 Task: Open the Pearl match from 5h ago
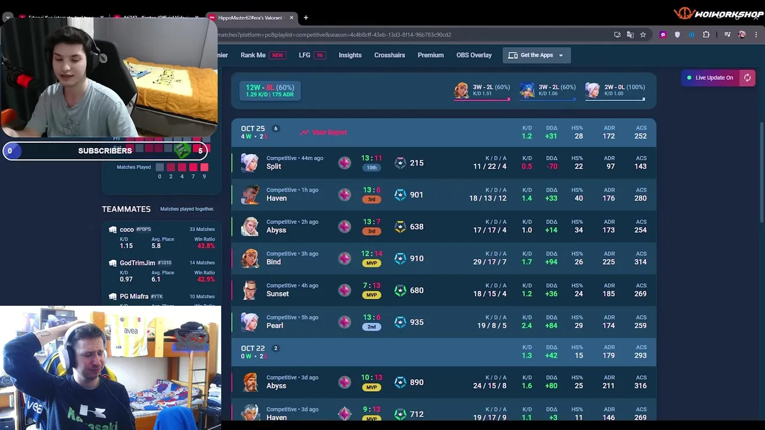coord(443,321)
